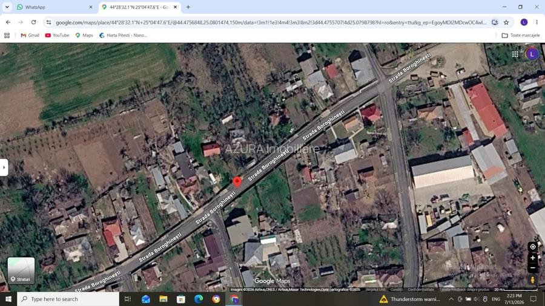Go back to previous page

(x=8, y=22)
